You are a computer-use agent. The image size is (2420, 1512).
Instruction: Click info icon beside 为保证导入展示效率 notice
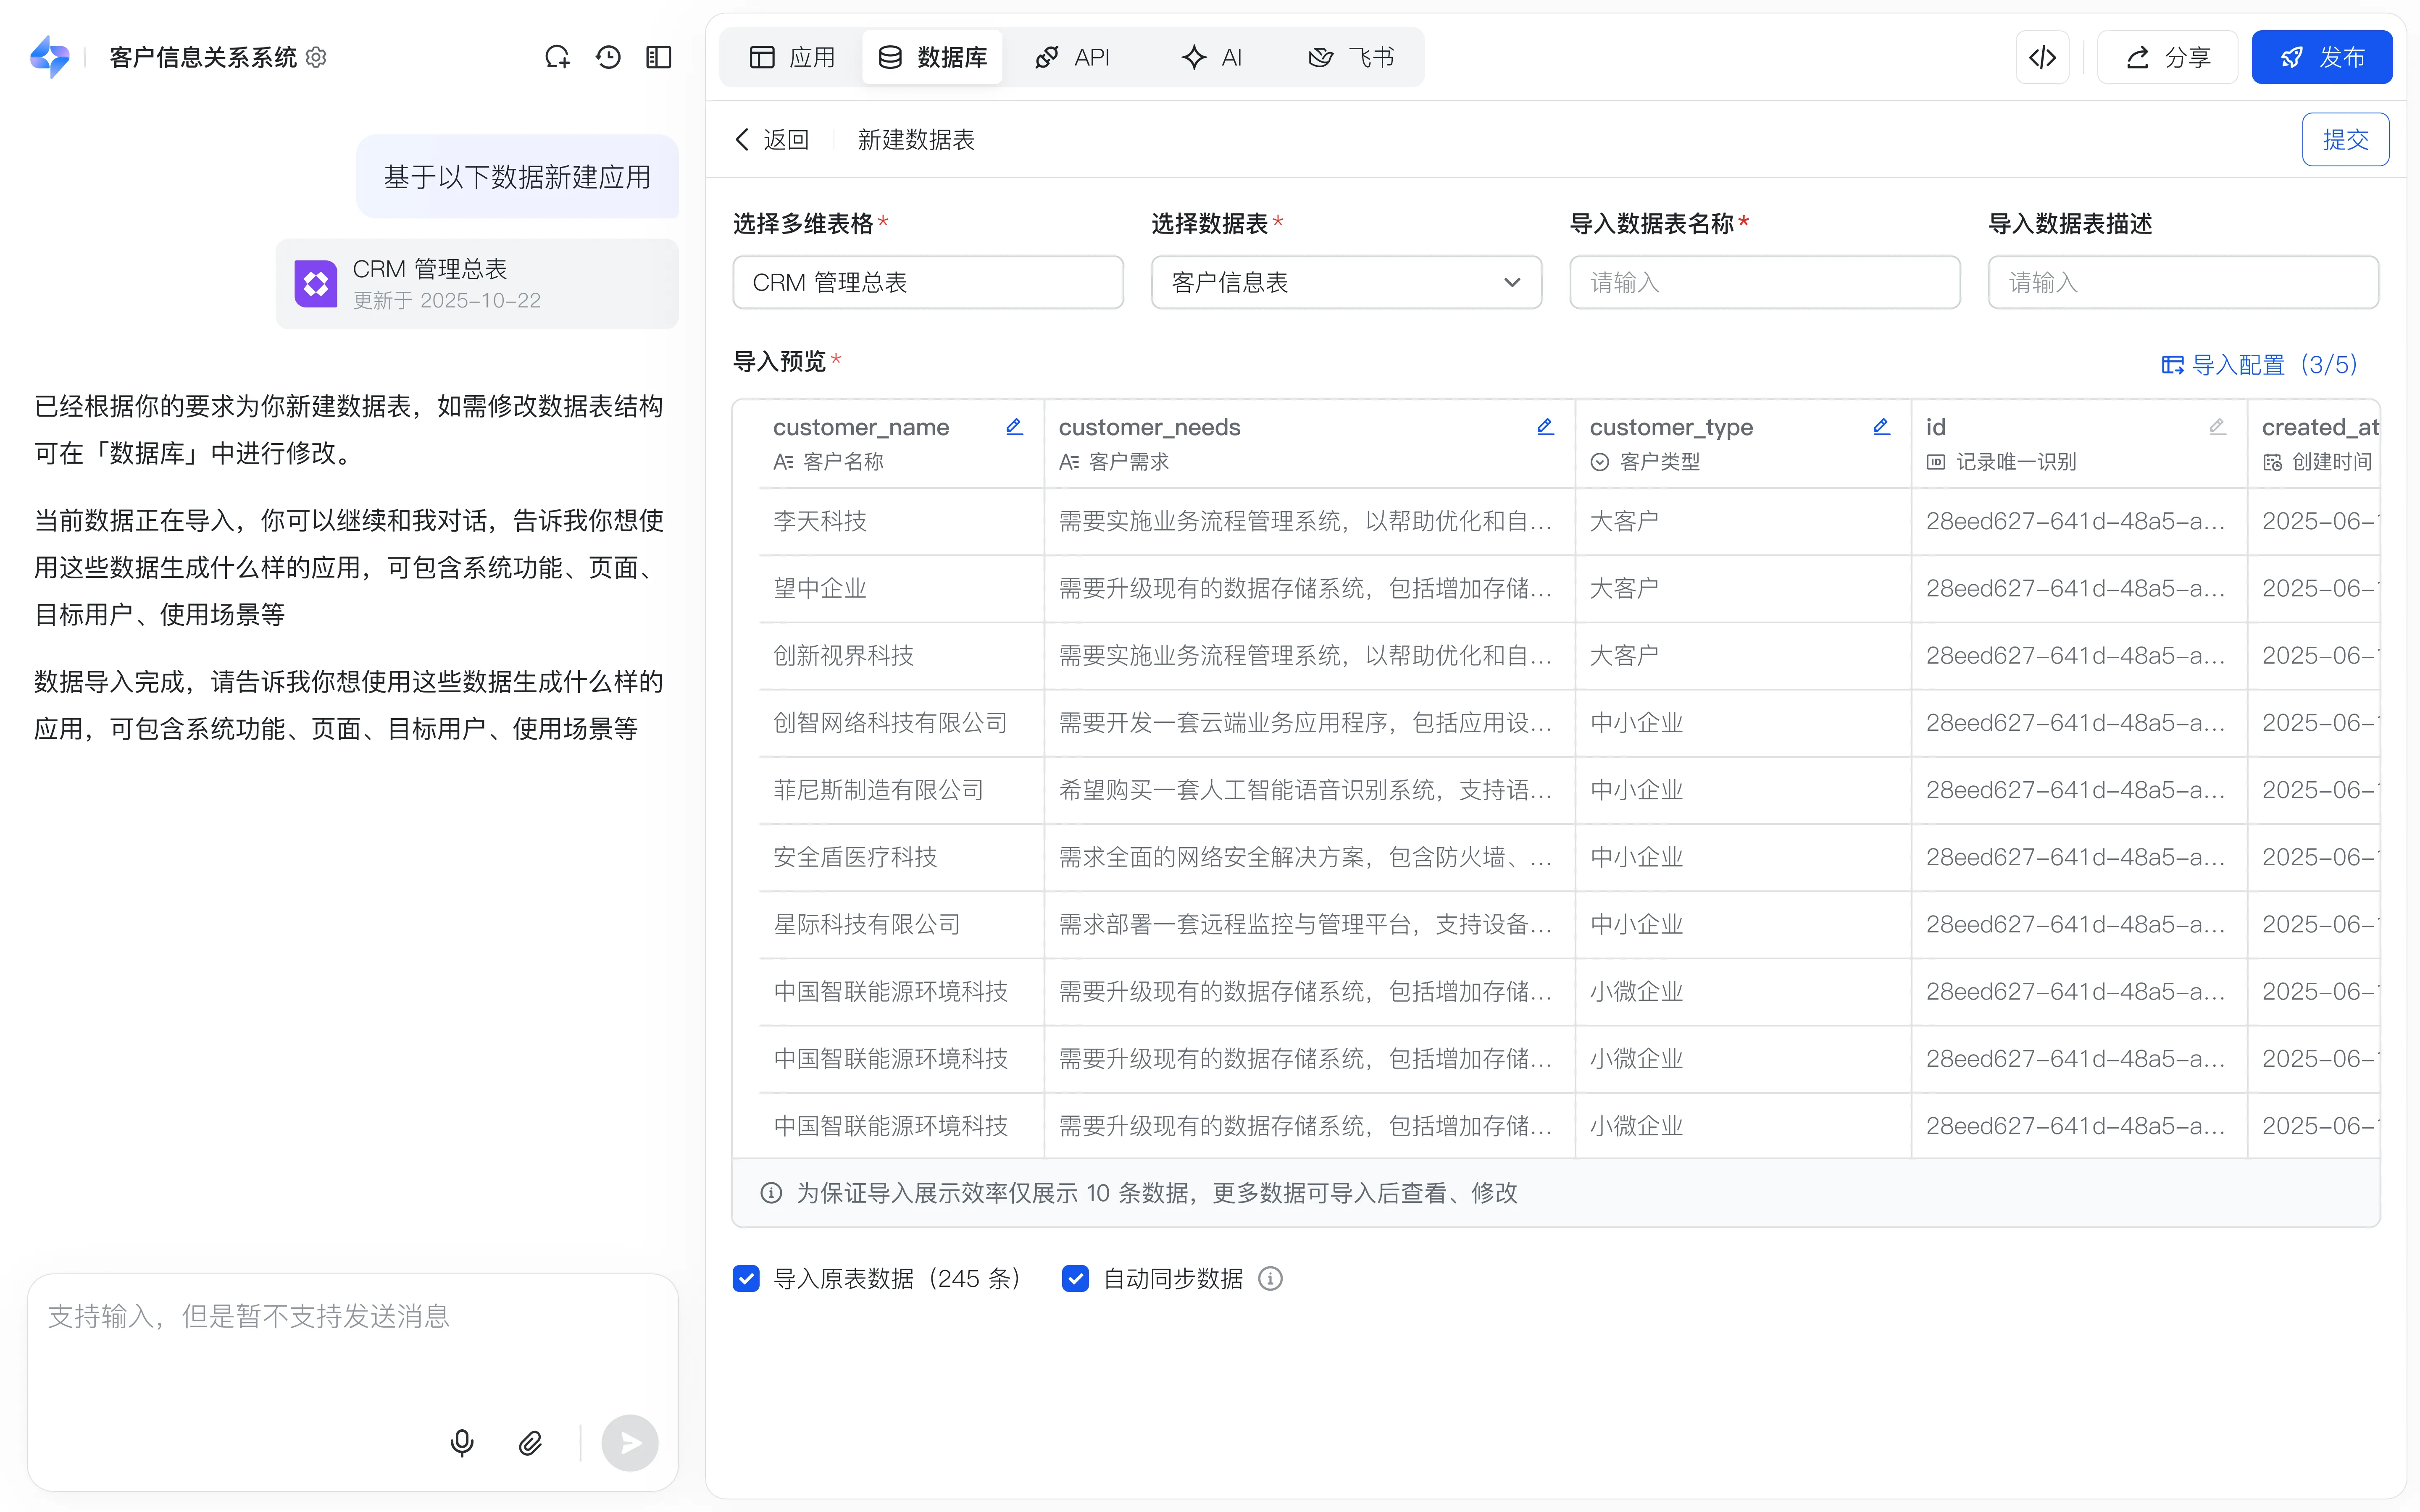(771, 1192)
